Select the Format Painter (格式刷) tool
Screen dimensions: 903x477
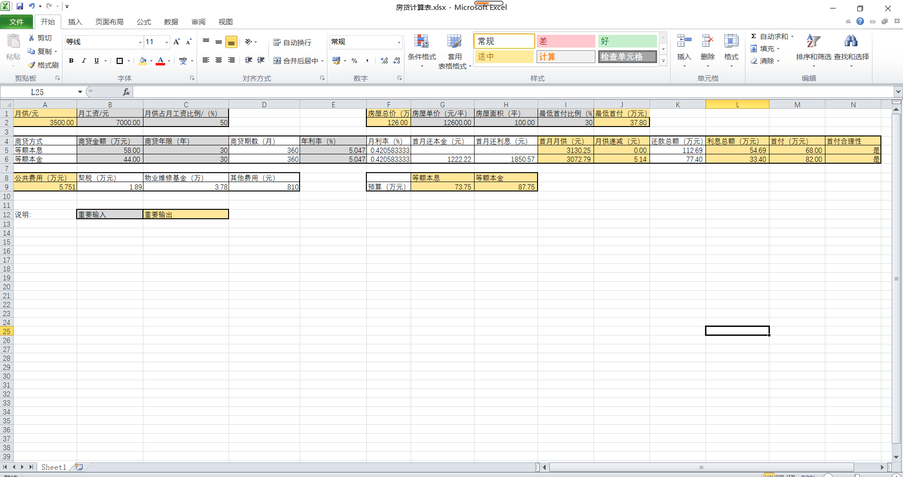(x=43, y=65)
